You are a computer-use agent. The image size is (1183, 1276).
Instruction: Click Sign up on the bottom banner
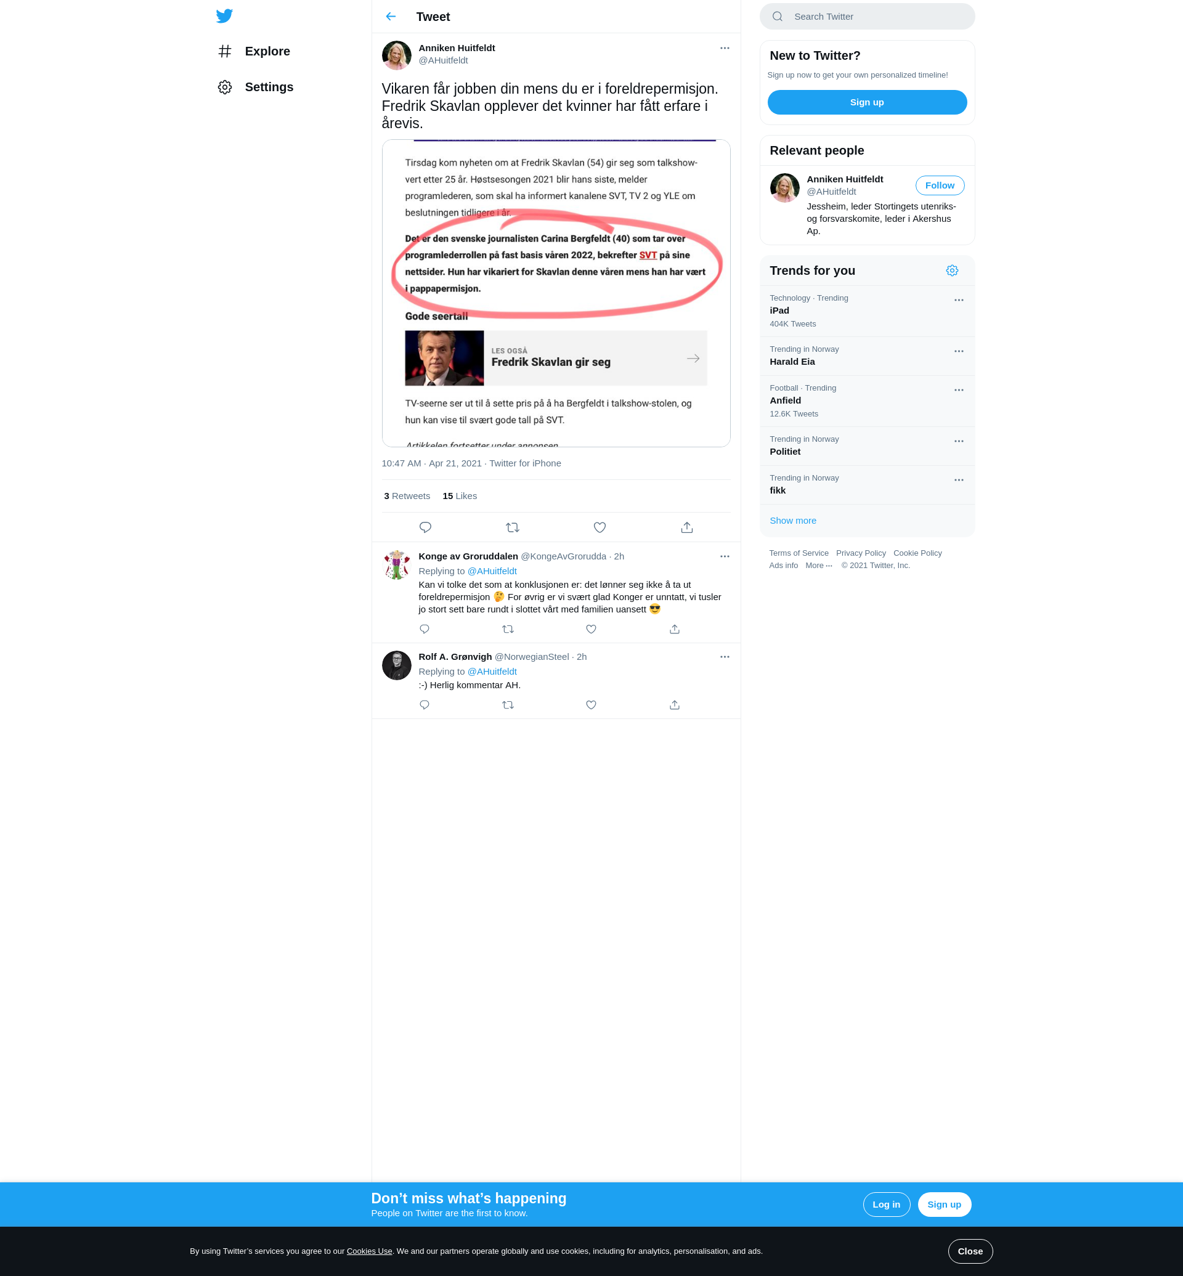(x=943, y=1205)
